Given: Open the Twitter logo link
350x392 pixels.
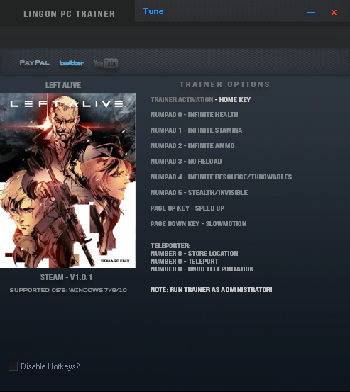Looking at the screenshot, I should point(72,63).
